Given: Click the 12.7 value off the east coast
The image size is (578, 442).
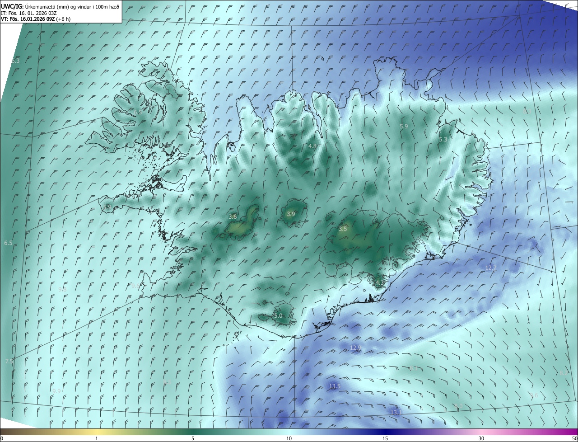Looking at the screenshot, I should [x=491, y=268].
